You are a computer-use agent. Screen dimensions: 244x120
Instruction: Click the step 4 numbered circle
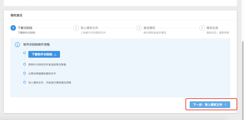click(202, 28)
